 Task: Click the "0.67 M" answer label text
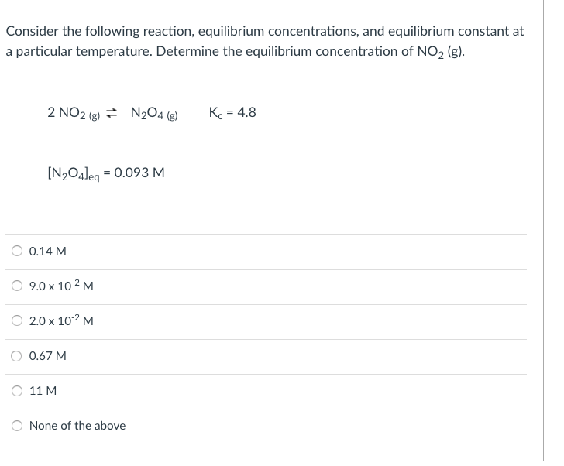pyautogui.click(x=47, y=356)
